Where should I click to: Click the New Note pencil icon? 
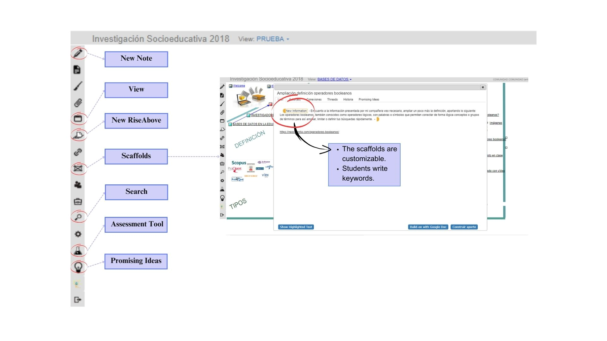(78, 53)
